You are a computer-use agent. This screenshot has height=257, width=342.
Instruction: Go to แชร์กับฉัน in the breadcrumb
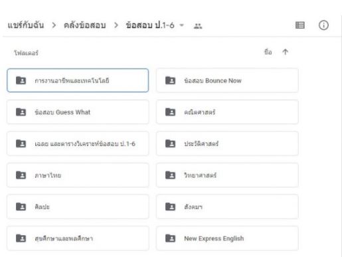tap(26, 25)
